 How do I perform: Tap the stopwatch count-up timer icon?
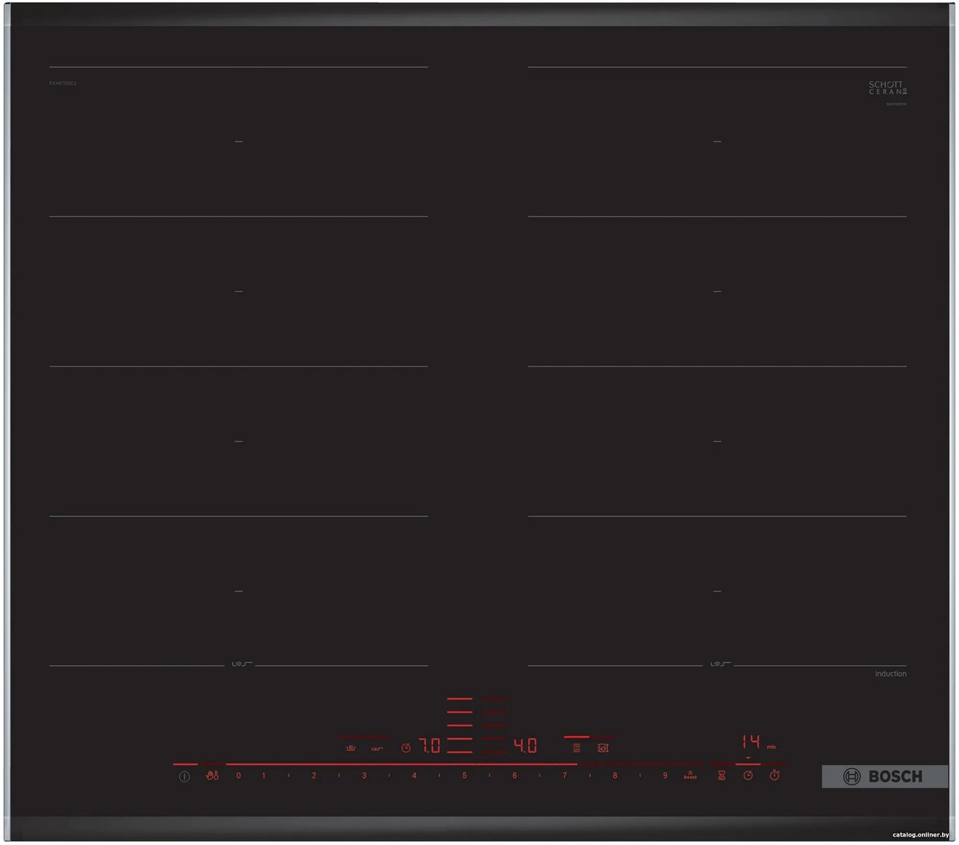point(775,776)
